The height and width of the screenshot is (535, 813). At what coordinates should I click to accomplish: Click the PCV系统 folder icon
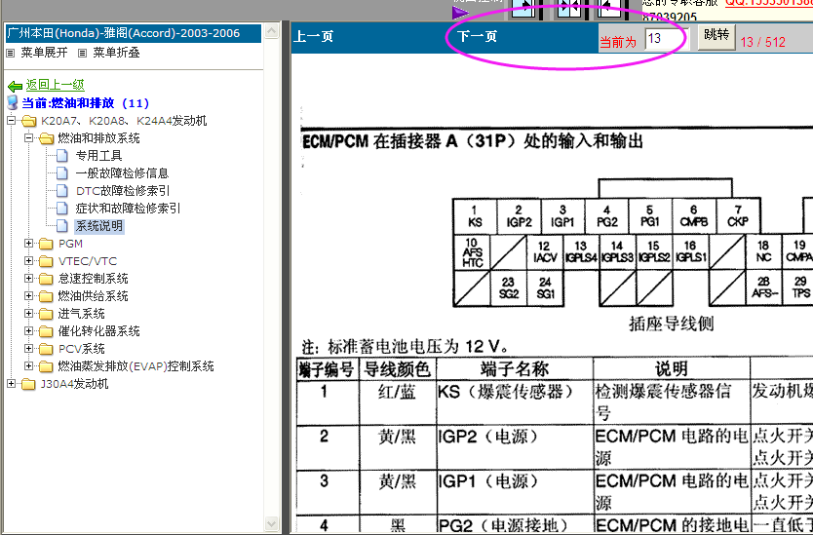point(47,349)
